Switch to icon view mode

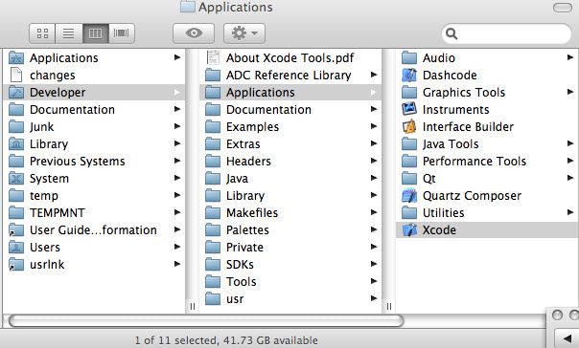pos(42,33)
